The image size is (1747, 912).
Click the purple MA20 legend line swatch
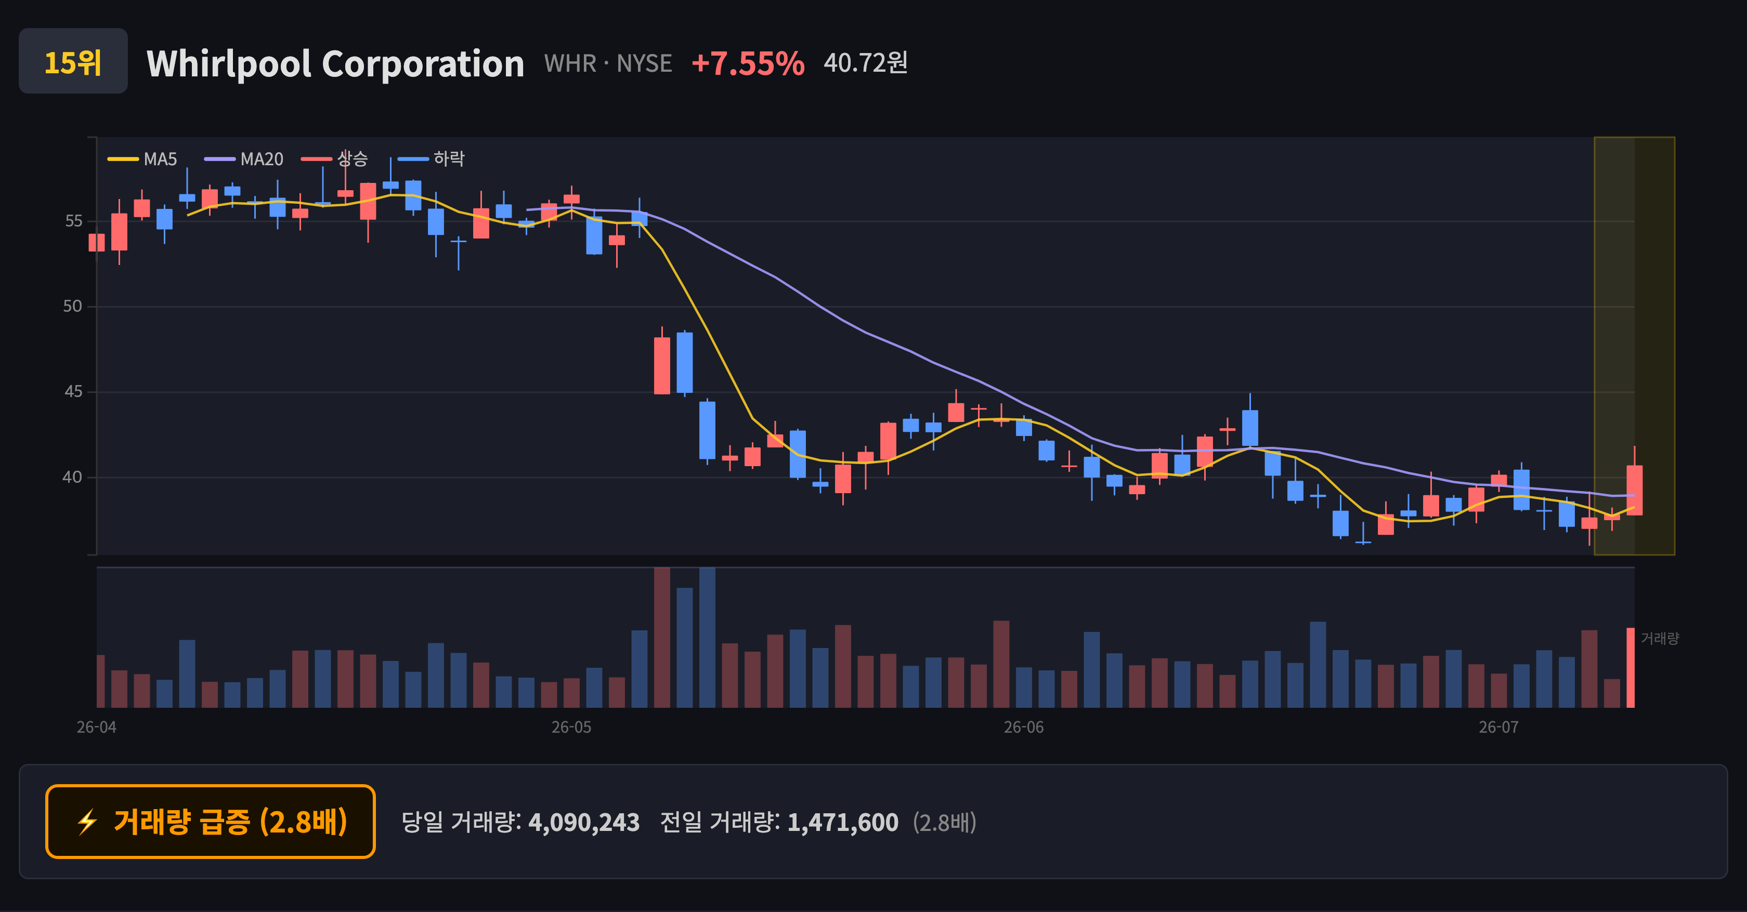point(220,159)
